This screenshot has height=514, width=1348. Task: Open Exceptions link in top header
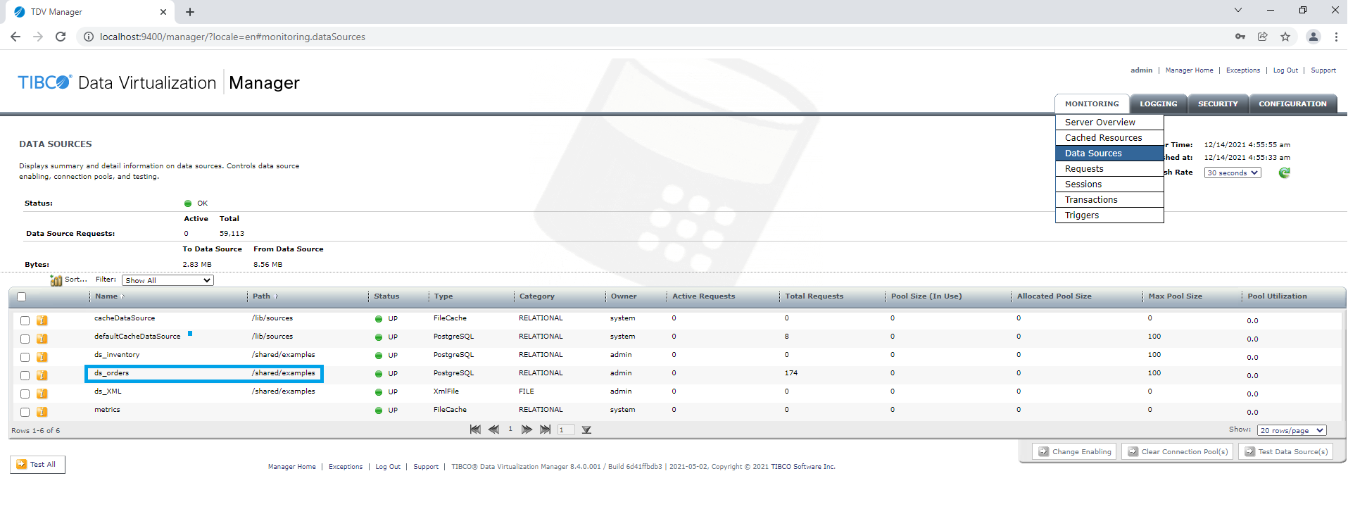tap(1243, 70)
